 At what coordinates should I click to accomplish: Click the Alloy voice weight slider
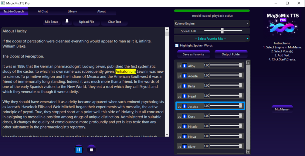tap(226, 65)
